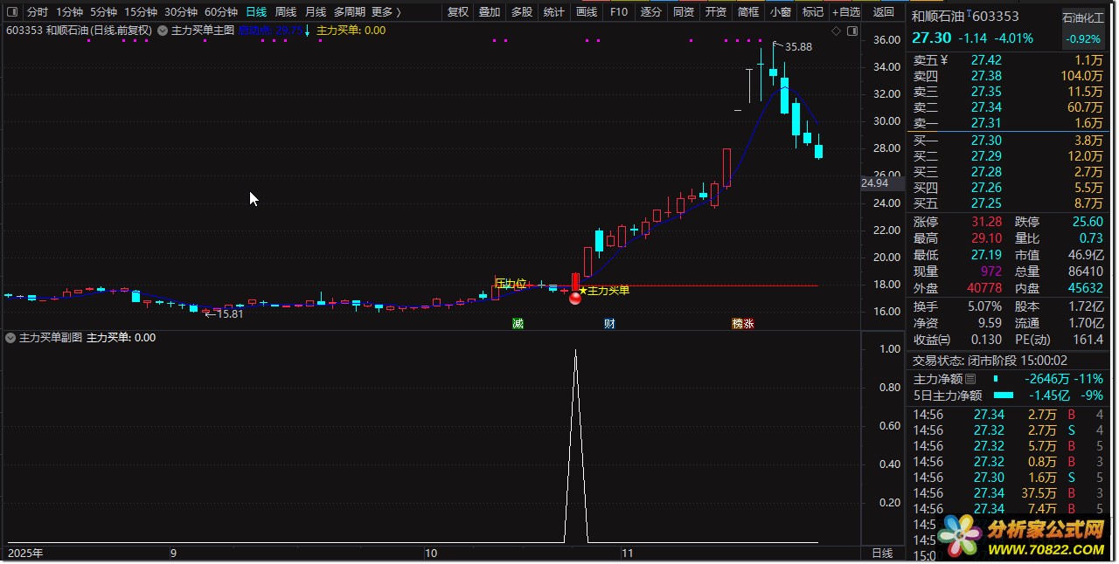Viewport: 1119px width, 564px height.
Task: Click the red ball 主力买单 signal marker
Action: [x=575, y=299]
